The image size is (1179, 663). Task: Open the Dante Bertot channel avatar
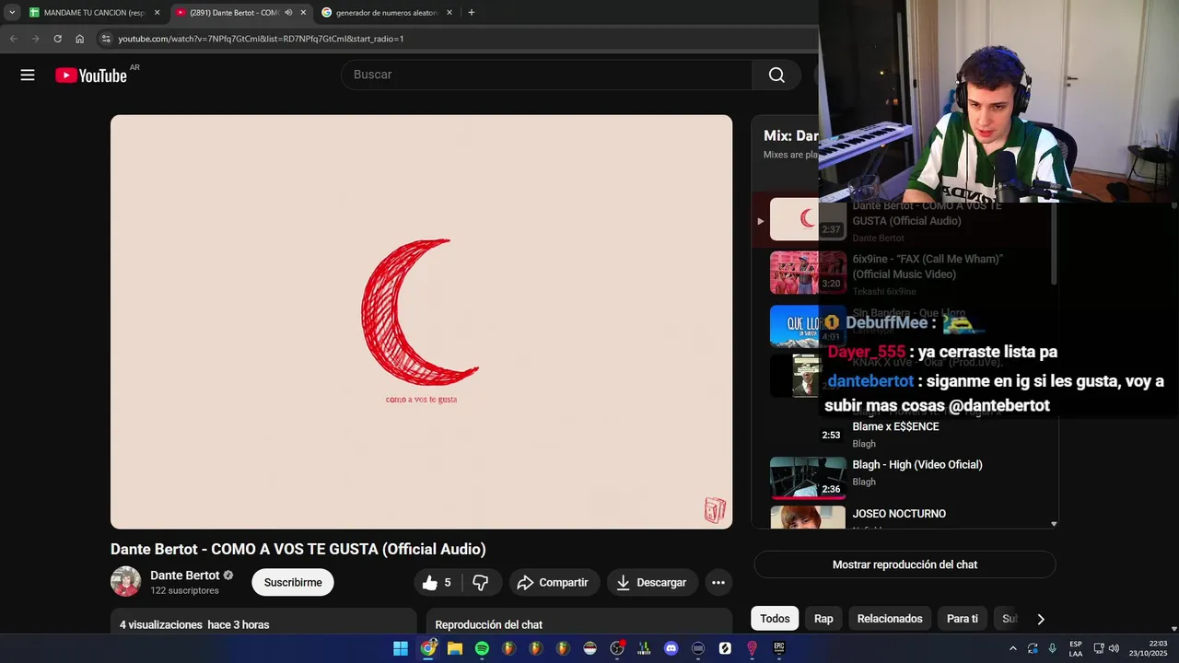pos(126,582)
